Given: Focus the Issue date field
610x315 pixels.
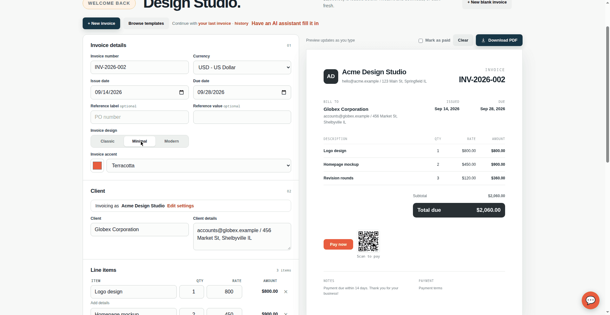Looking at the screenshot, I should coord(140,92).
